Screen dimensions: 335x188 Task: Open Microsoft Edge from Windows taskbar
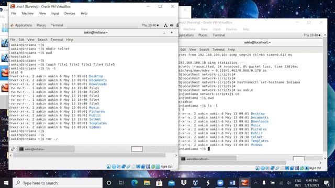tap(134, 183)
